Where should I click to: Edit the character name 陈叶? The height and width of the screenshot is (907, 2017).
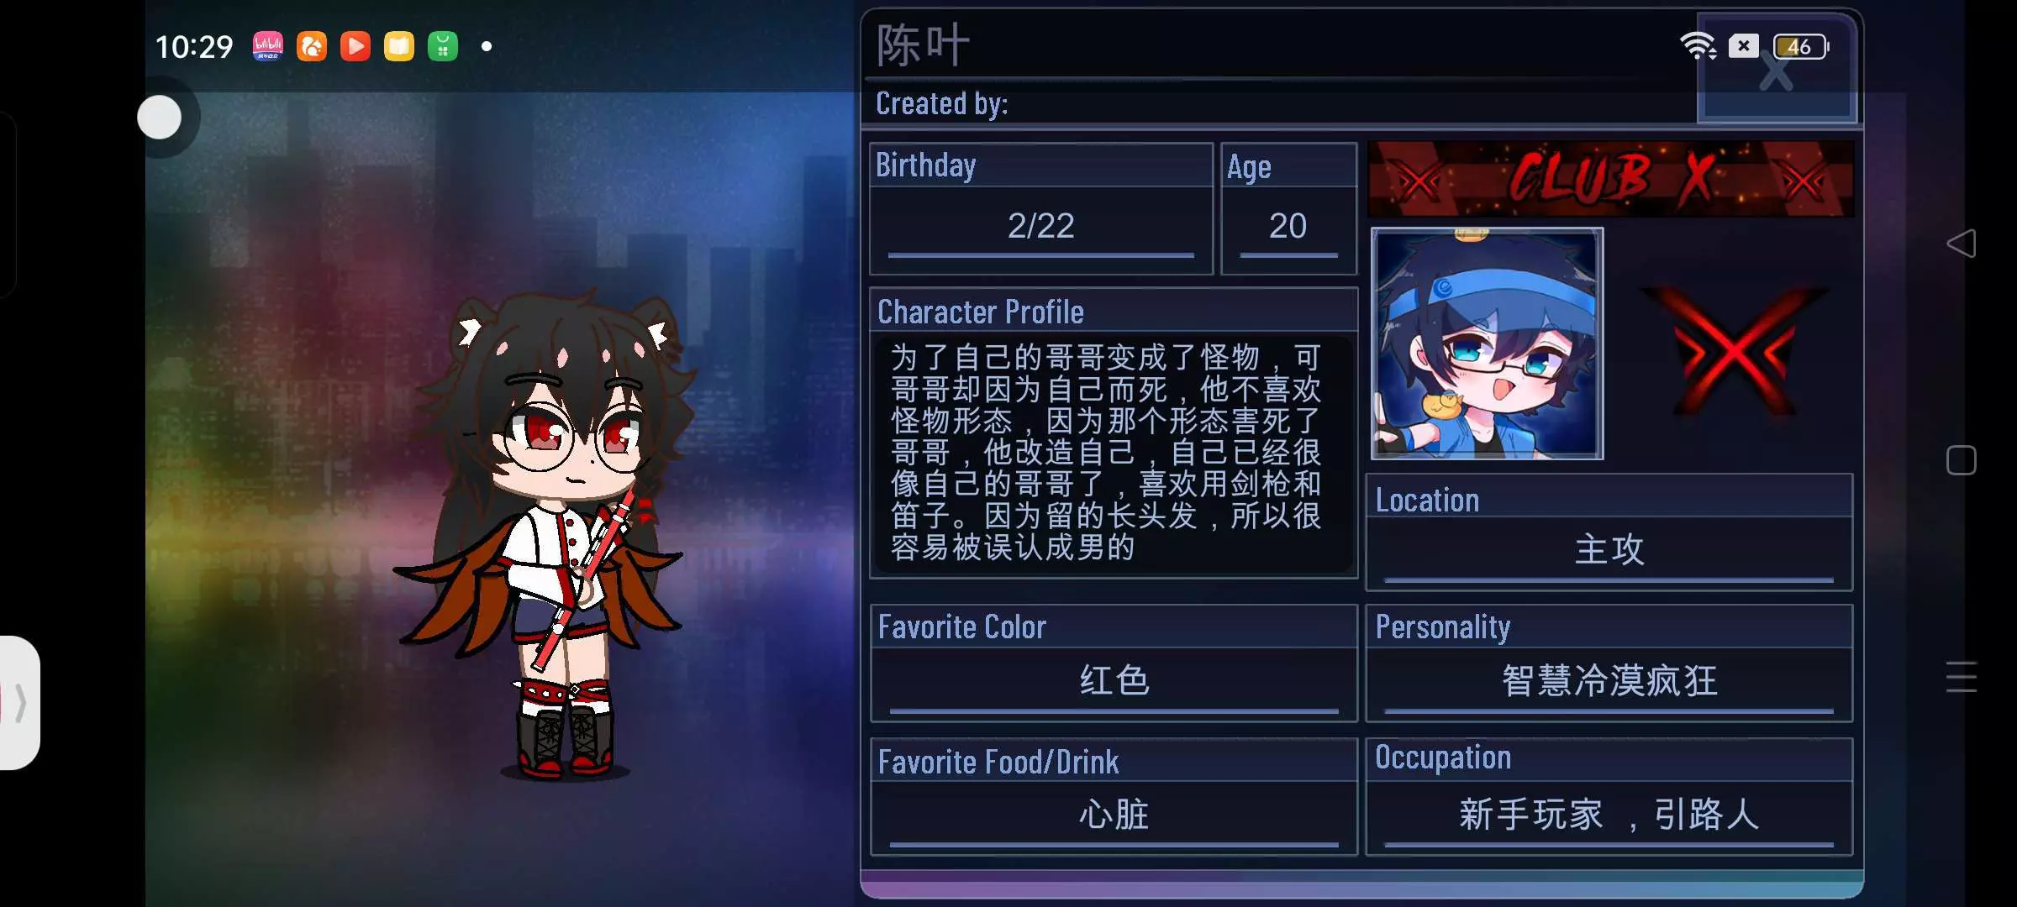coord(923,45)
